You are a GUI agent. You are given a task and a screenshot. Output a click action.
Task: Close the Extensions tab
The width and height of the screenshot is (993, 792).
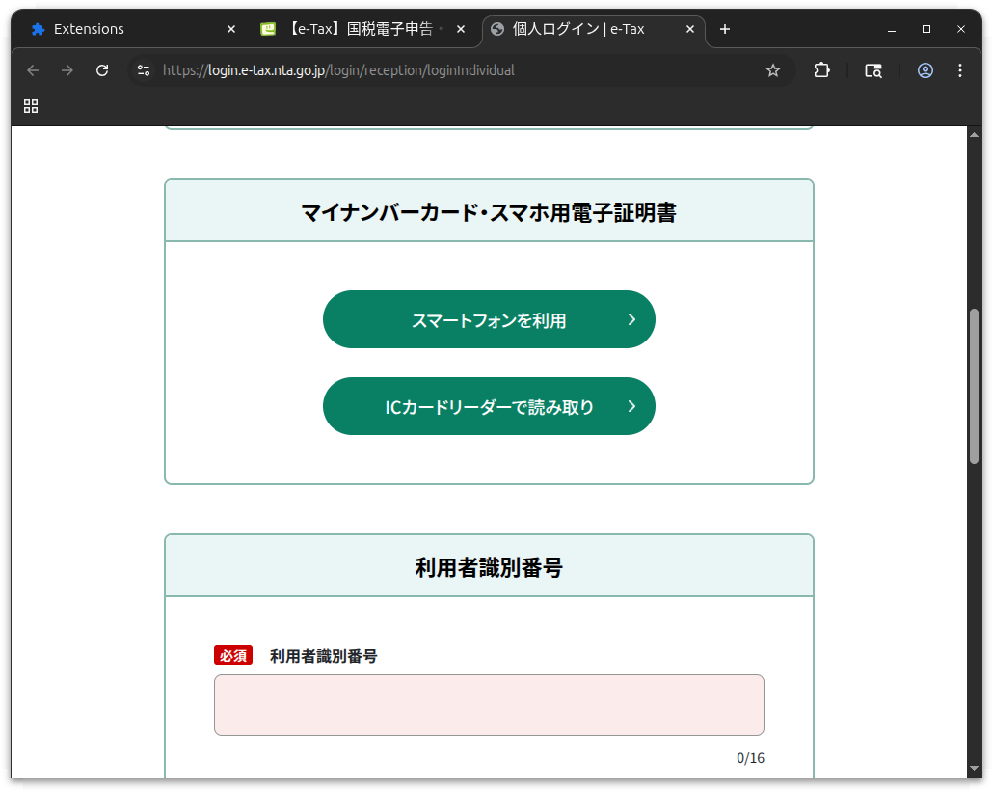(x=231, y=29)
